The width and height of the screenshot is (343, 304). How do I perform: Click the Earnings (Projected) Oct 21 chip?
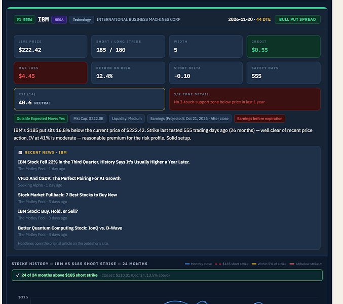(x=189, y=119)
